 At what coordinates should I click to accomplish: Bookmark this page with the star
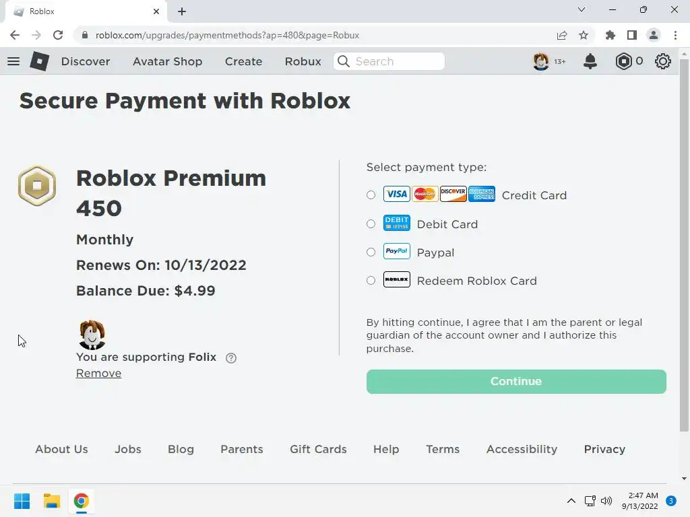tap(584, 35)
